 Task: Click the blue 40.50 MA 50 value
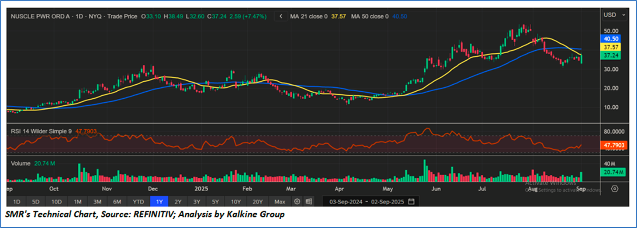click(399, 17)
